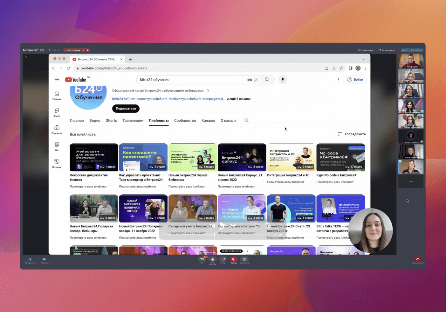Screen dimensions: 446x312
Task: Open a new browser tab with plus
Action: (130, 59)
